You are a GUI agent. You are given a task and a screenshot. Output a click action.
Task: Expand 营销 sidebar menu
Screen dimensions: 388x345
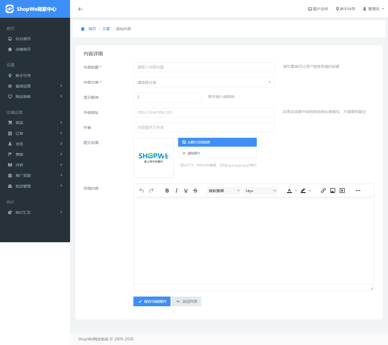(x=35, y=154)
